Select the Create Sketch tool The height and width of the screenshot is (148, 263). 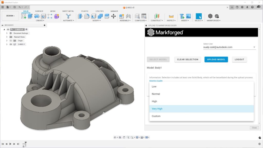point(24,16)
